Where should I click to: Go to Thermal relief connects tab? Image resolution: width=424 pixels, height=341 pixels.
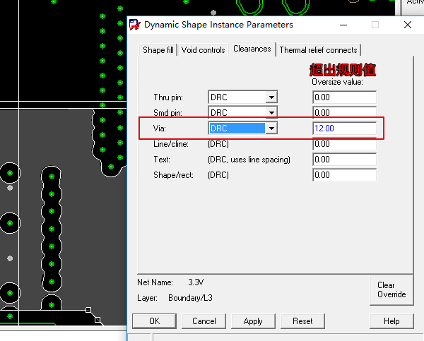tap(318, 50)
